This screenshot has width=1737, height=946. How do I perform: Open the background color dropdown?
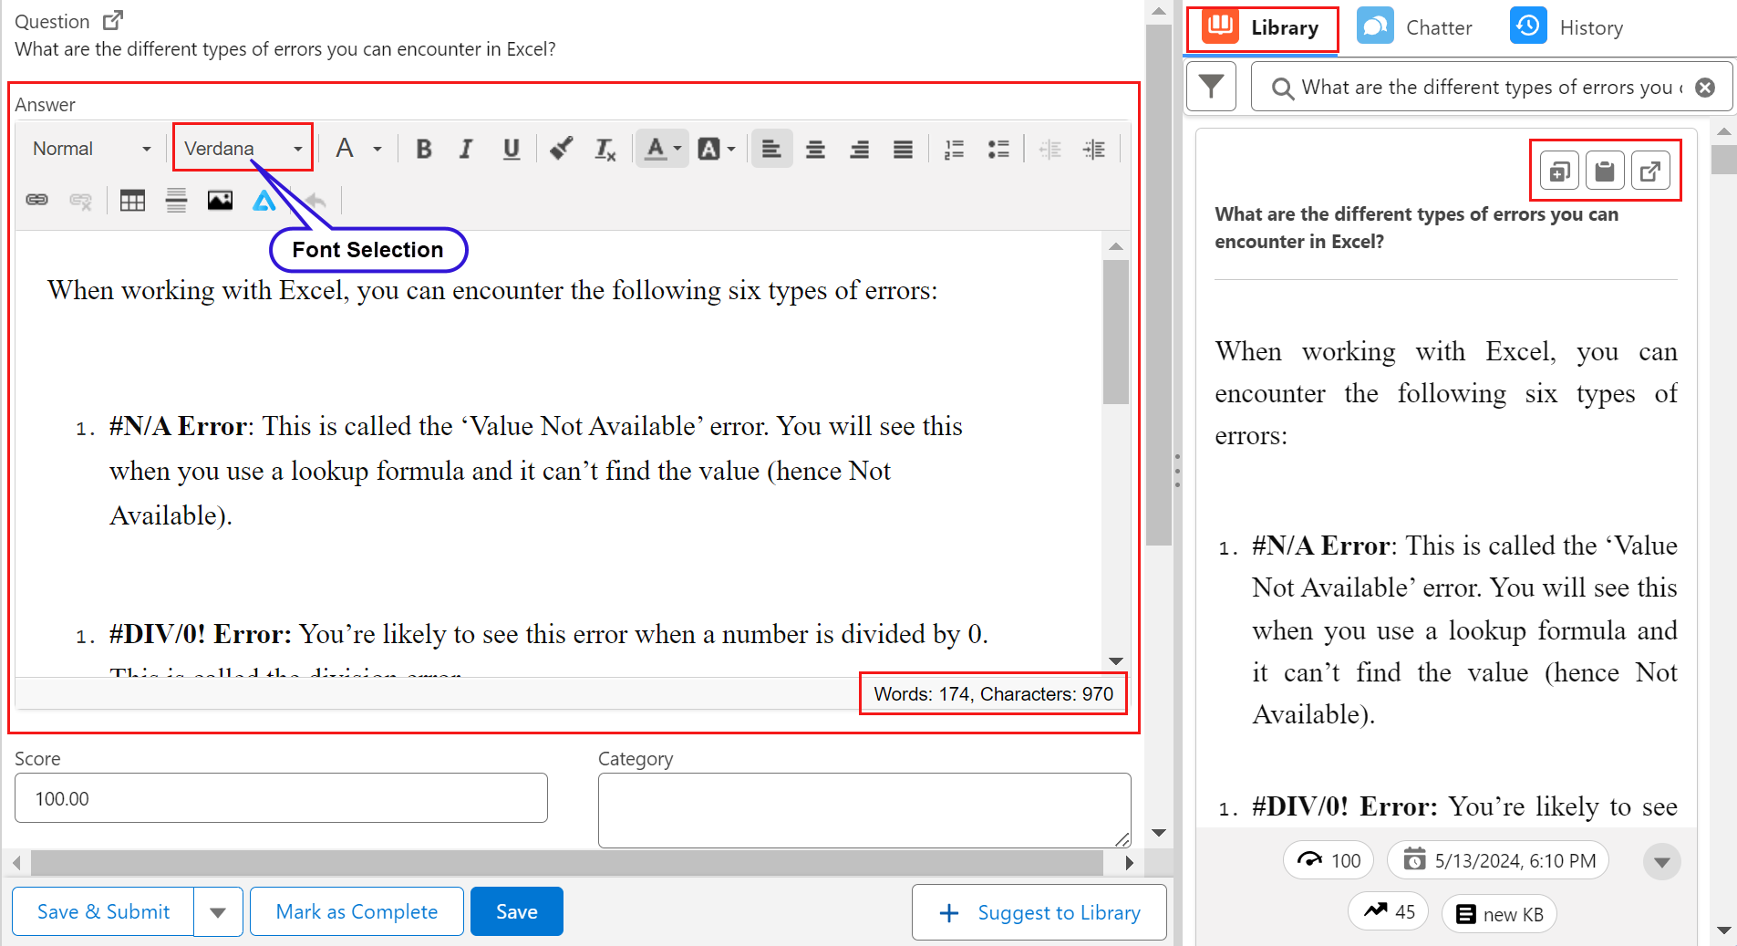tap(717, 149)
